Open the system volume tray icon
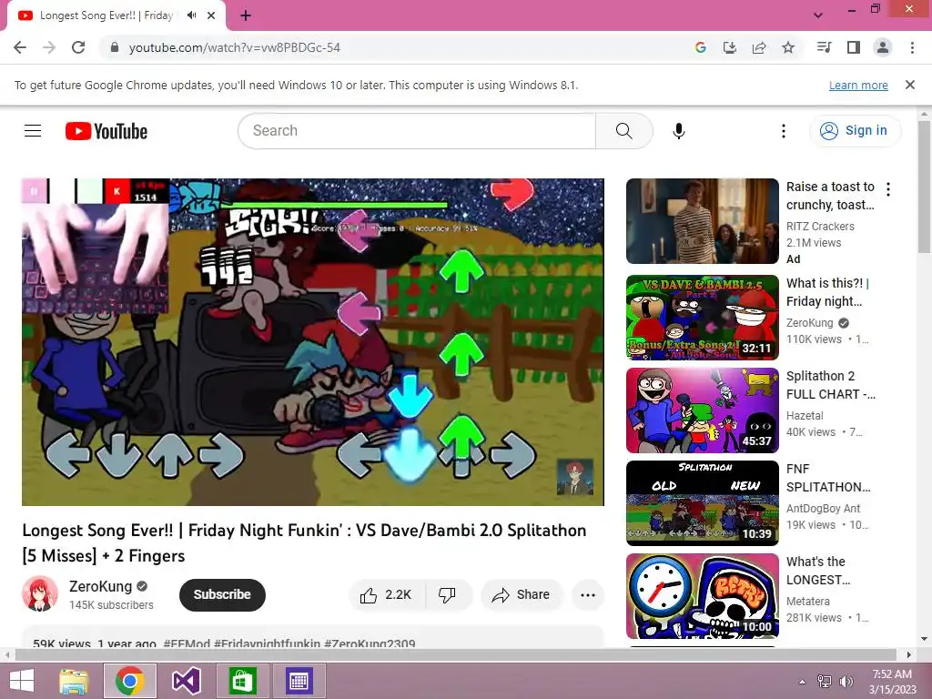 pos(846,681)
